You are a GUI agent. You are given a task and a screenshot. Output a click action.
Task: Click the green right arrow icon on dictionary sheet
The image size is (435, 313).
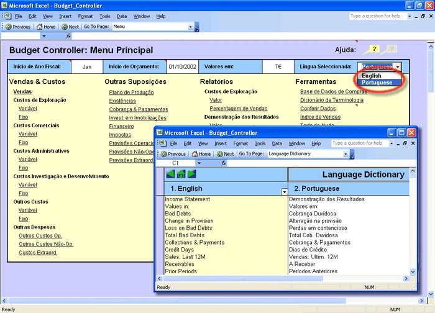point(191,174)
